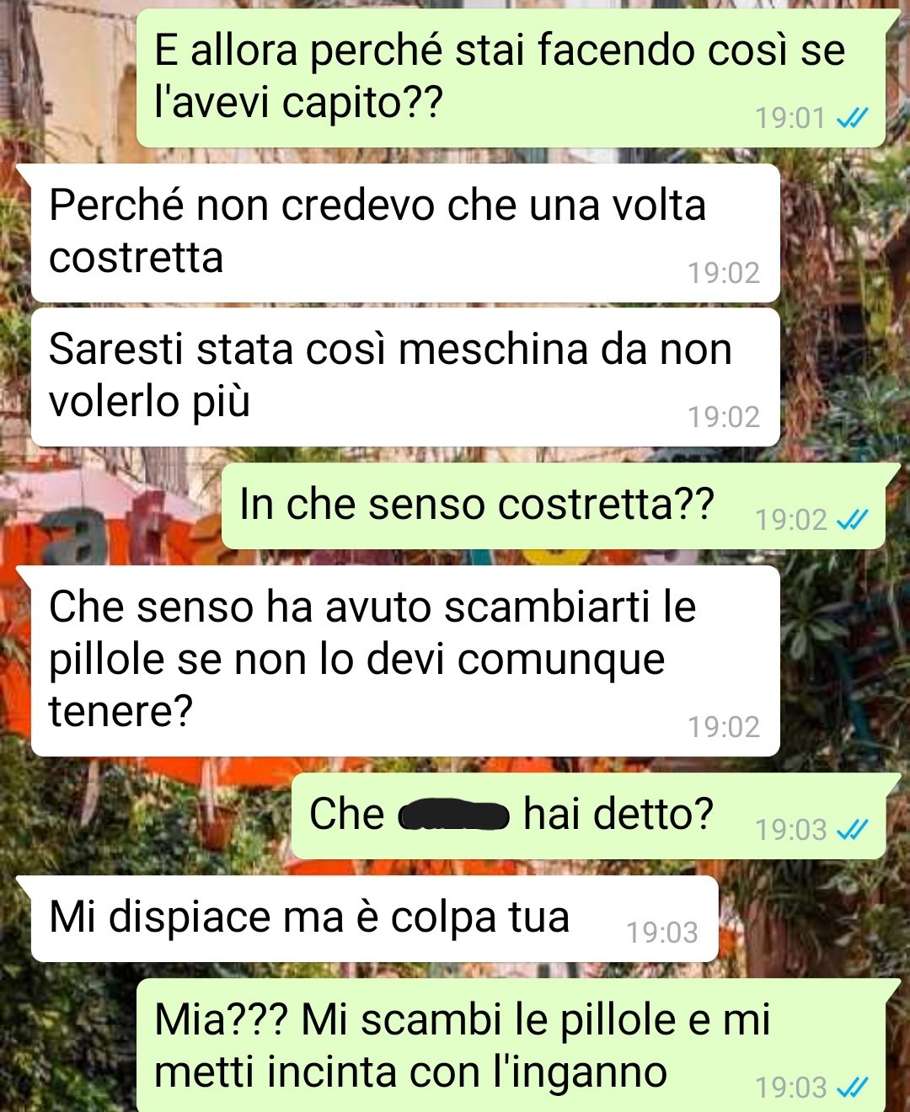Image resolution: width=910 pixels, height=1112 pixels.
Task: Tap the sent bubble 'Che hai detto?'
Action: (589, 815)
